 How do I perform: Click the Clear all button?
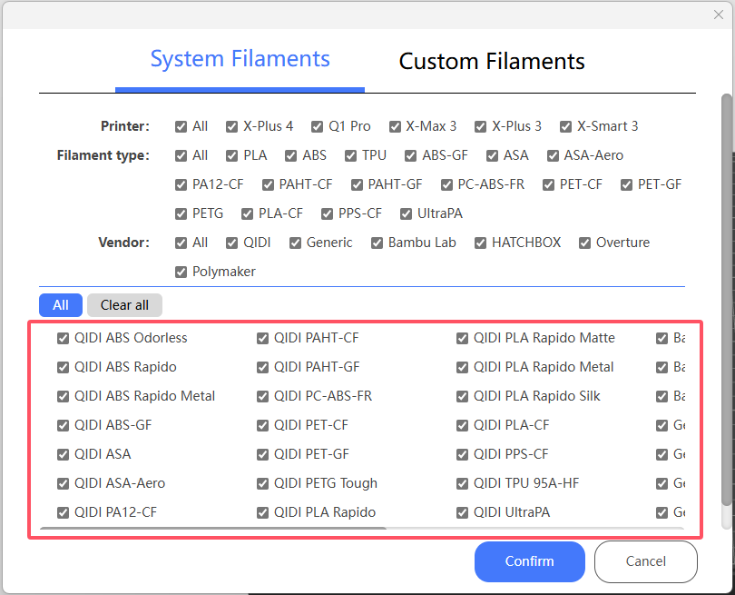tap(124, 305)
